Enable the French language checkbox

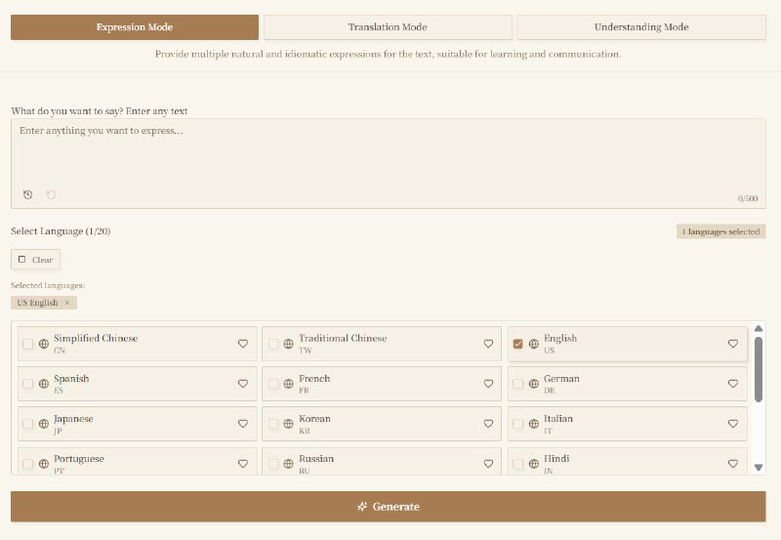(273, 384)
